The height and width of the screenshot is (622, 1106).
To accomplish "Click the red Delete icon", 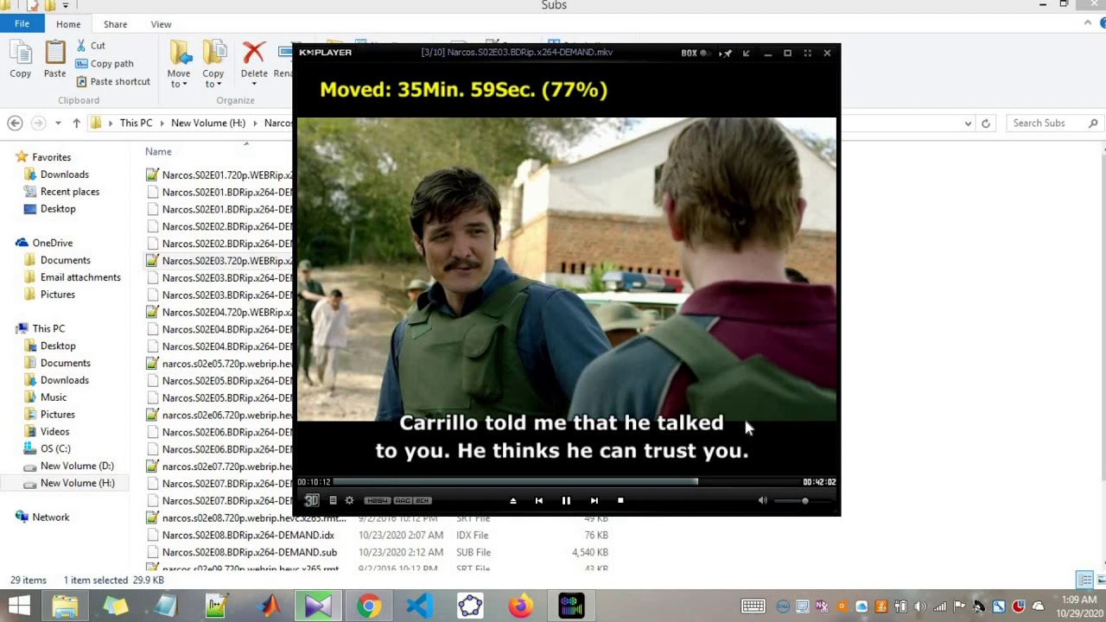I will 254,60.
